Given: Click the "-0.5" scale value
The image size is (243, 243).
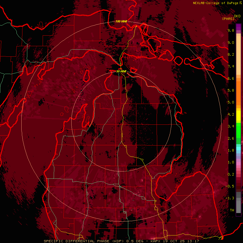Looking at the screenshot, I should point(230,186).
